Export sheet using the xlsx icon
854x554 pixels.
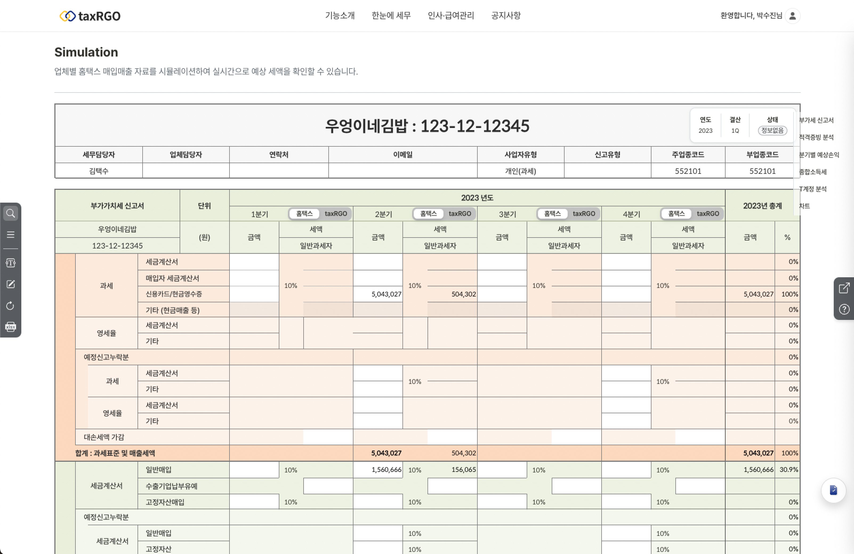(10, 327)
